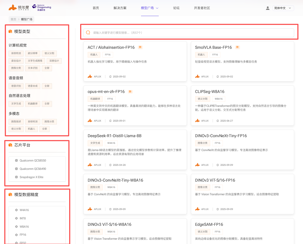Click the cube icon beside 芯片平台

coord(10,145)
